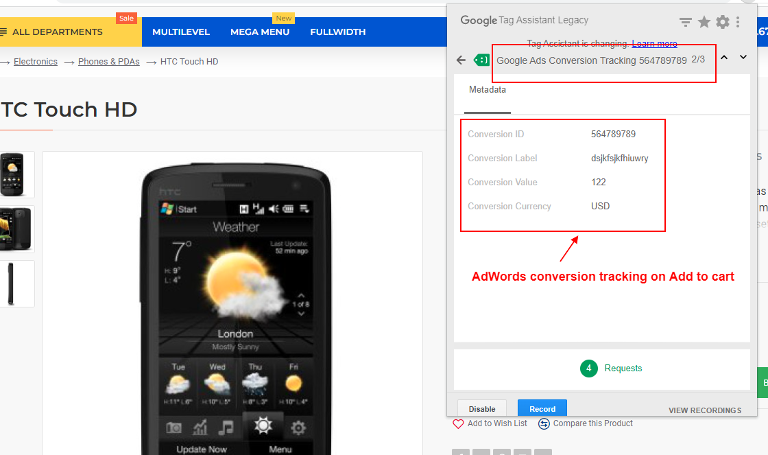
Task: Open the Tag Assistant settings gear
Action: tap(722, 21)
